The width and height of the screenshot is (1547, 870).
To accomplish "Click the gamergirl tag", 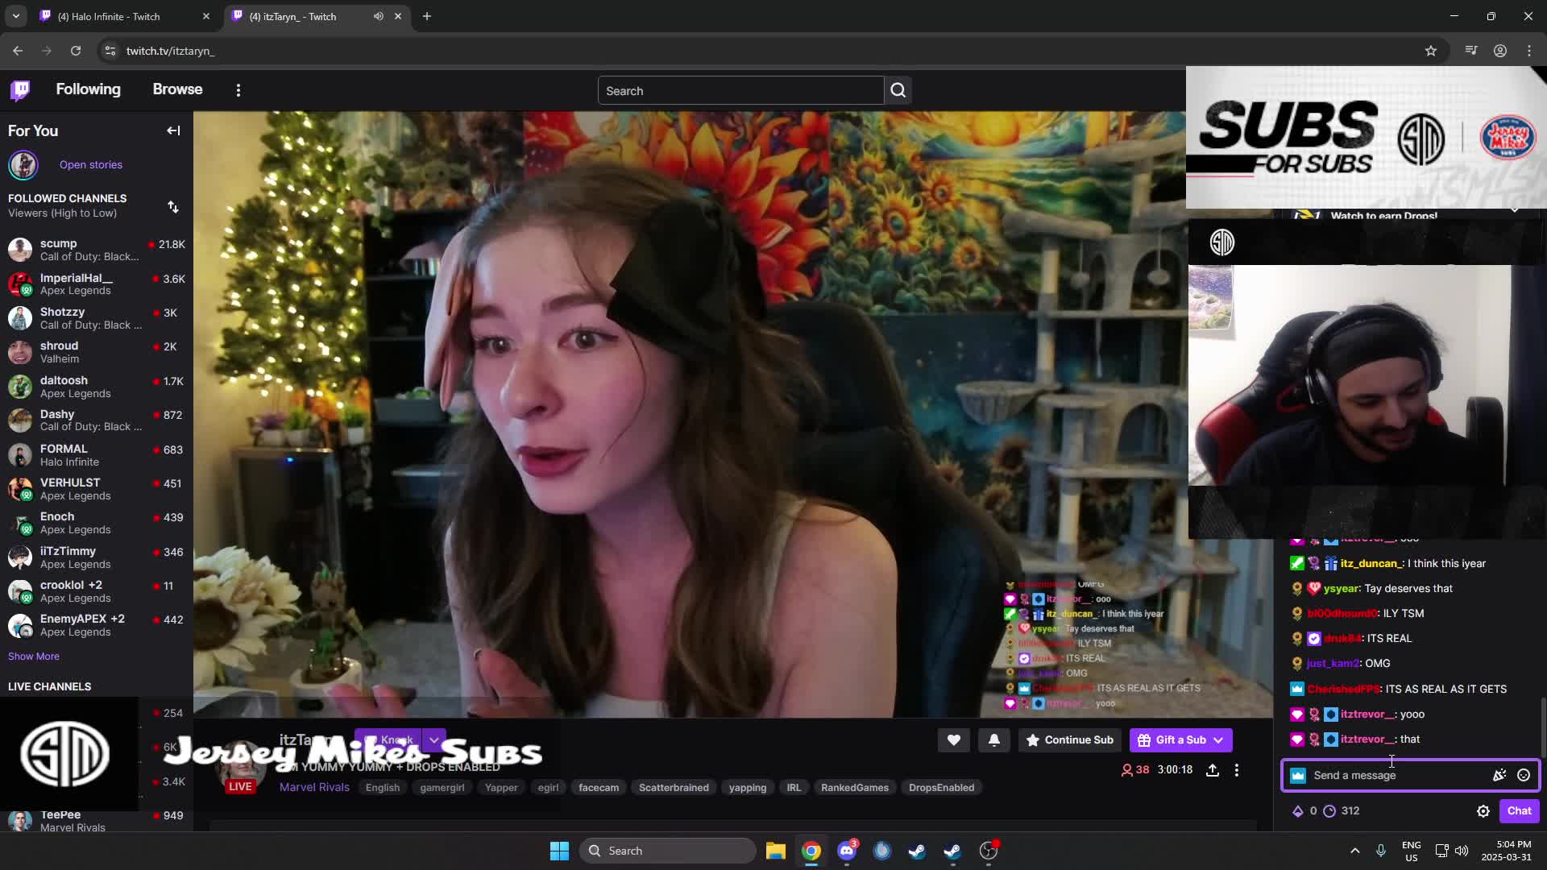I will (442, 788).
